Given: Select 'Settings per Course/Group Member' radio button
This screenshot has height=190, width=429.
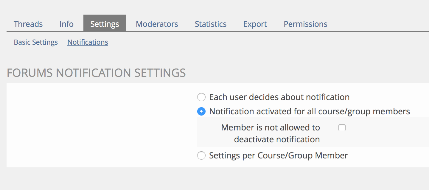Looking at the screenshot, I should [x=201, y=156].
